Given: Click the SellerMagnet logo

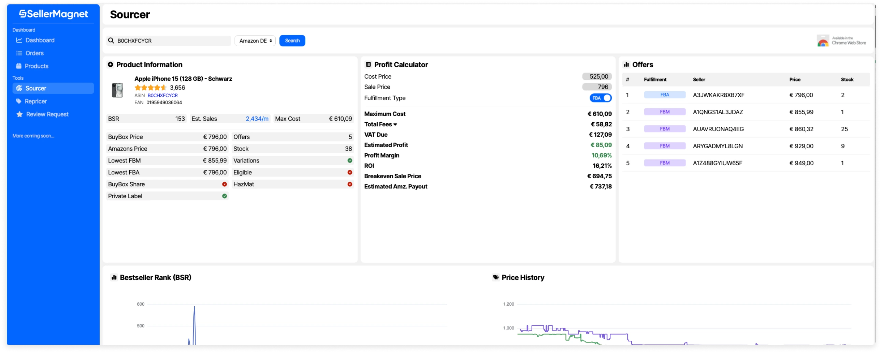Looking at the screenshot, I should [x=53, y=14].
